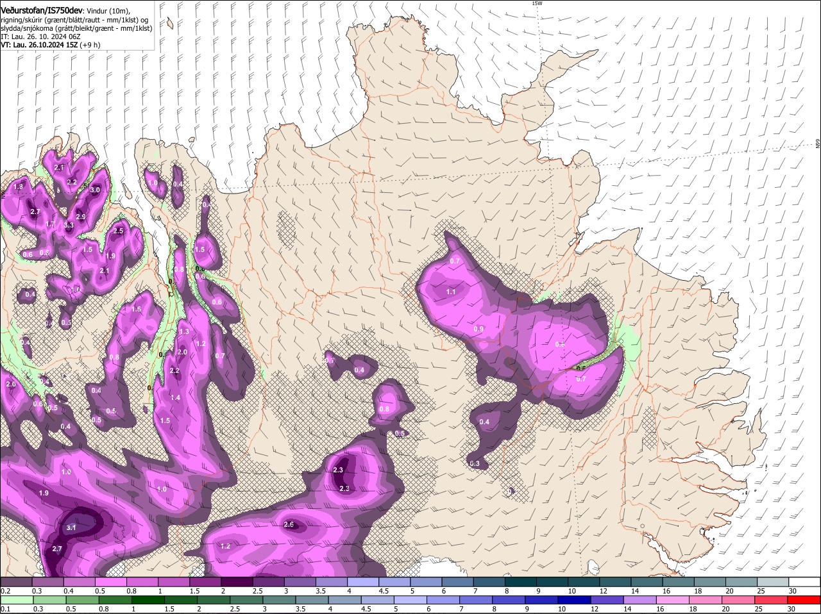Screen dimensions: 821x614
Task: Click the '1.8' precipitation value on the map
Action: 19,187
